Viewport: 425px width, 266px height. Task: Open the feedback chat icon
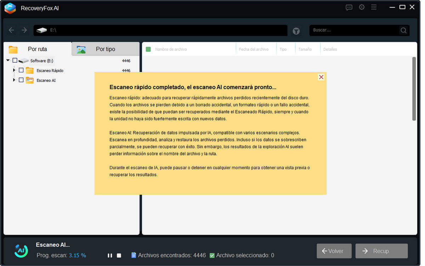click(349, 7)
